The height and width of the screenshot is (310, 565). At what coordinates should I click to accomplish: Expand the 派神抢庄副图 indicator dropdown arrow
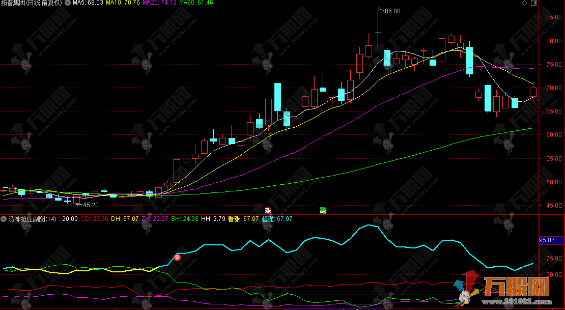click(x=4, y=219)
